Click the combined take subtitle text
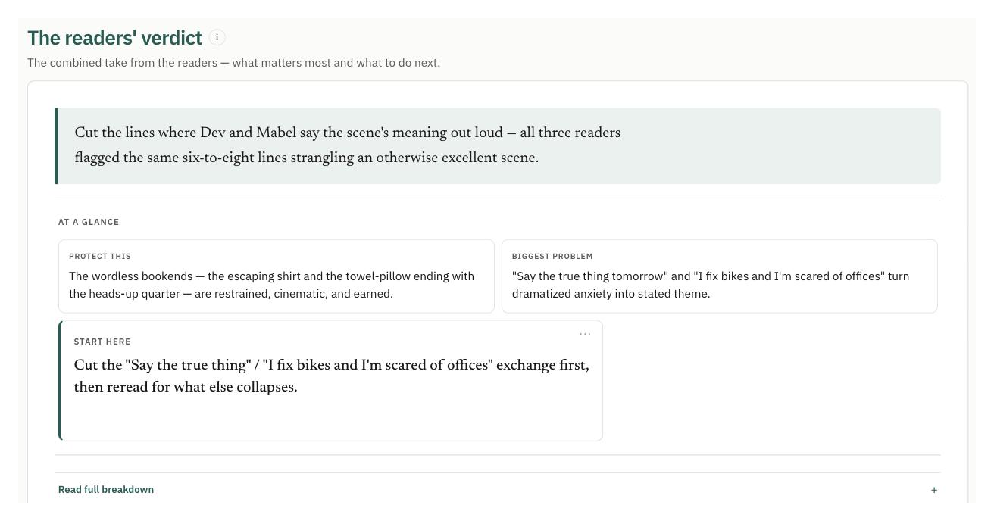994x521 pixels. pos(233,63)
